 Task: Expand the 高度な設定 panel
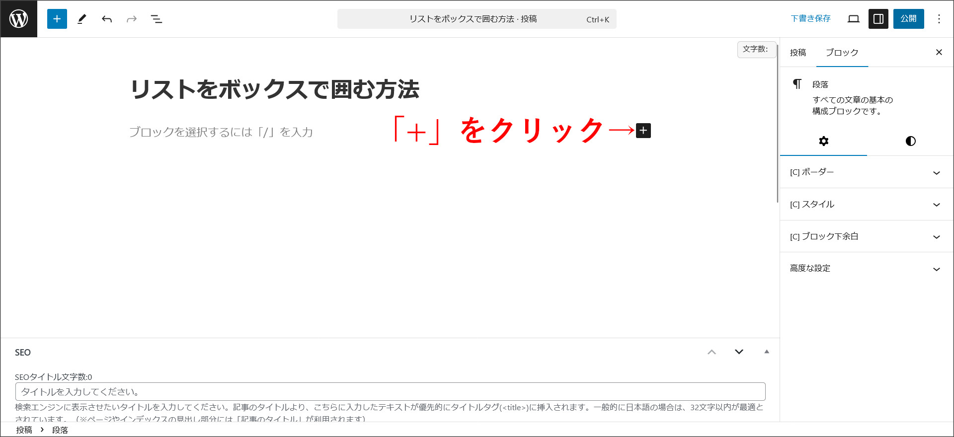point(867,269)
